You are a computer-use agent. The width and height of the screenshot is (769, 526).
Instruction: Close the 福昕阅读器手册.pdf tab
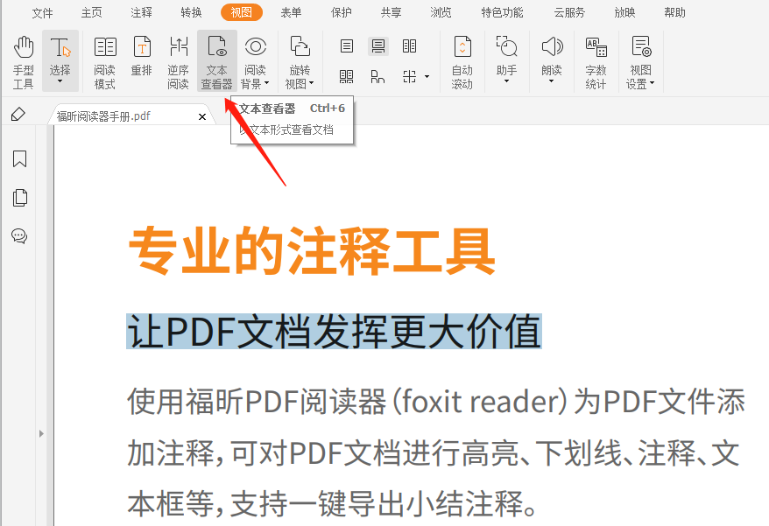(x=202, y=116)
